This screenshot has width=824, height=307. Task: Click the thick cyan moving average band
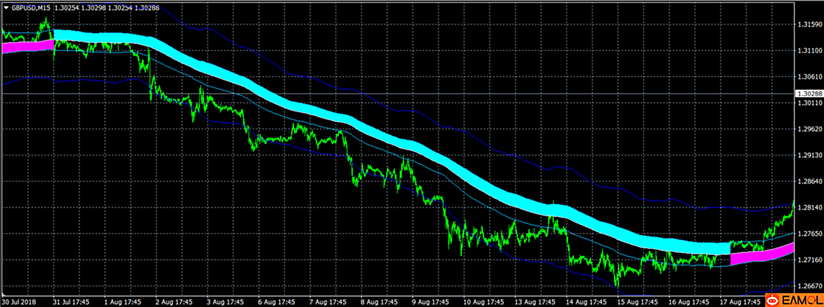pos(374,127)
